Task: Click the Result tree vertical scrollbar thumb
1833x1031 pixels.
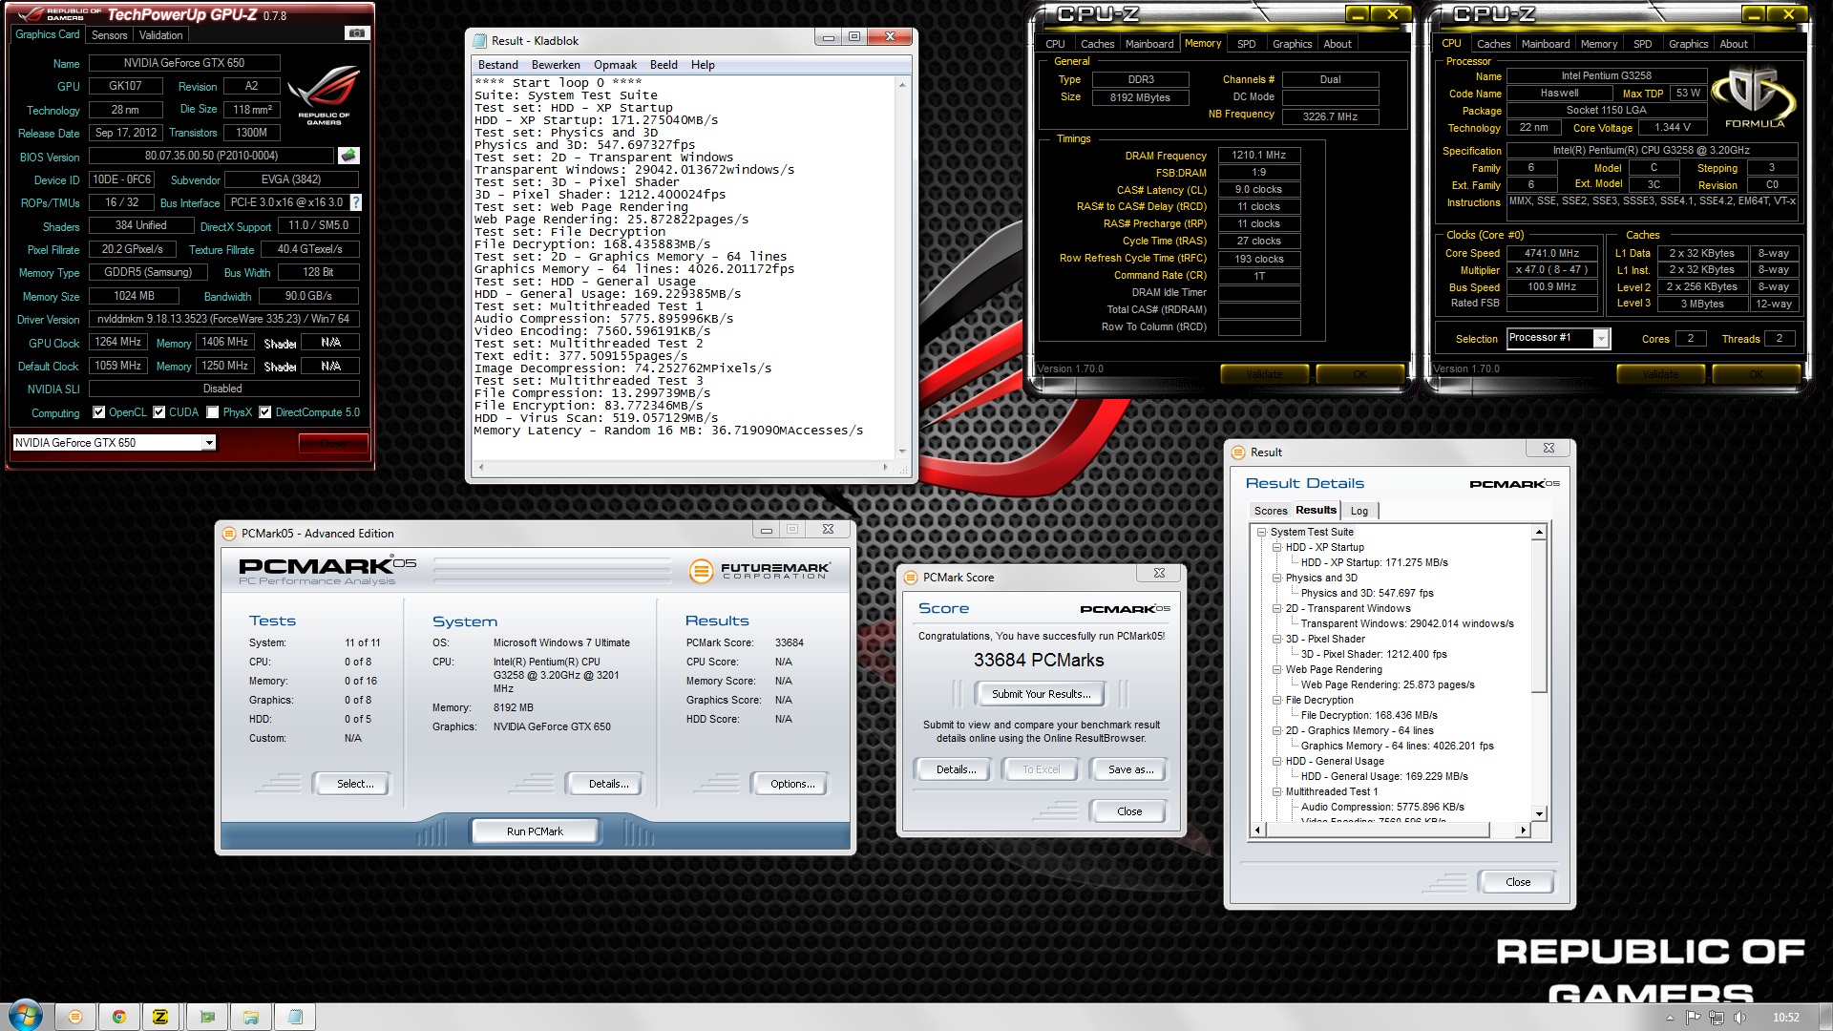Action: pyautogui.click(x=1539, y=616)
